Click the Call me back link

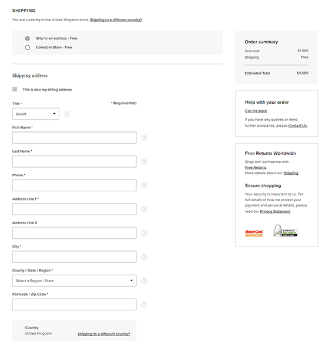click(x=256, y=111)
